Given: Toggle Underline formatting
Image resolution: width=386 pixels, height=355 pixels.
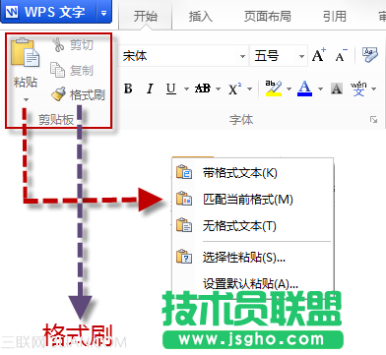Looking at the screenshot, I should point(171,89).
